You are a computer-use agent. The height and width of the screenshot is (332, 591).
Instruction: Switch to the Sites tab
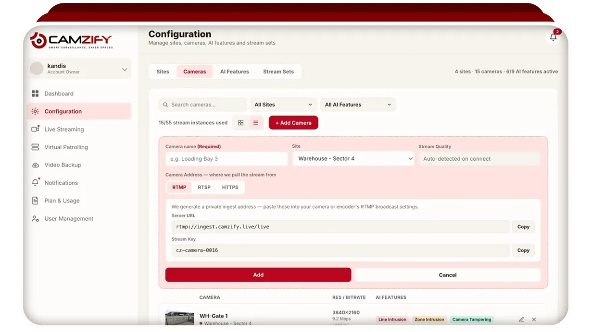163,71
